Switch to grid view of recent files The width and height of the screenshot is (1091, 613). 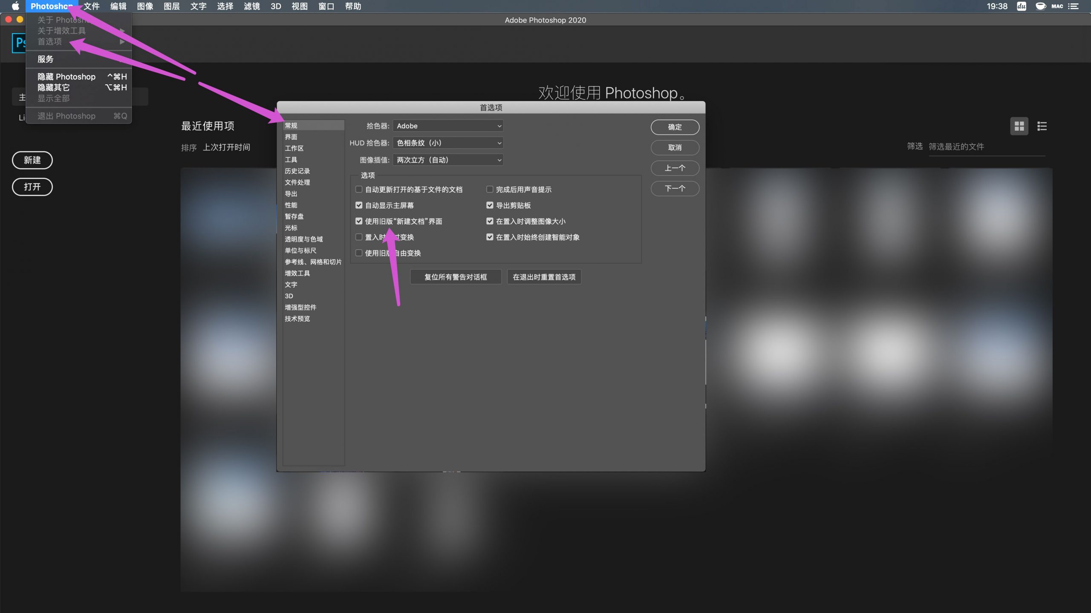pyautogui.click(x=1019, y=126)
